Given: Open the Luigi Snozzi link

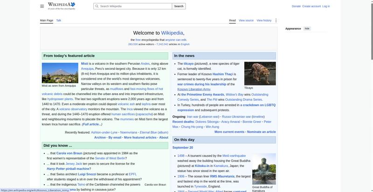Looking at the screenshot, I should click(87, 174).
